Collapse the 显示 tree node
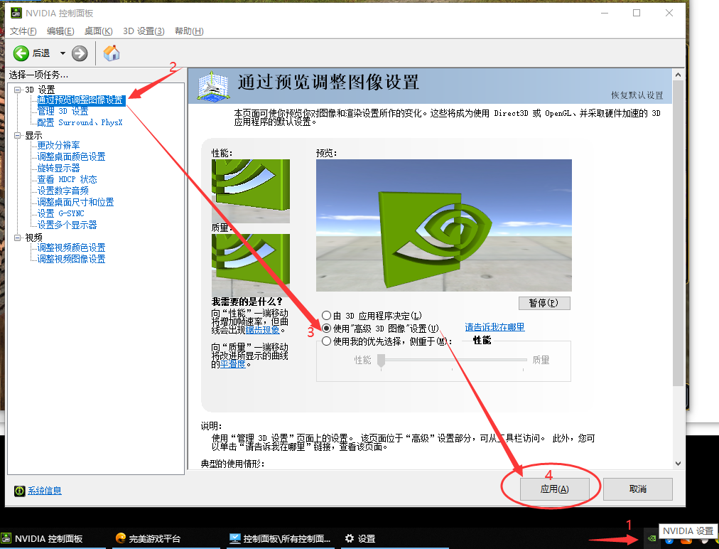The height and width of the screenshot is (549, 719). point(18,135)
